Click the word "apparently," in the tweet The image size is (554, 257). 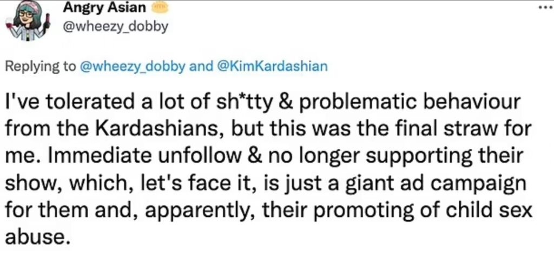pyautogui.click(x=195, y=212)
